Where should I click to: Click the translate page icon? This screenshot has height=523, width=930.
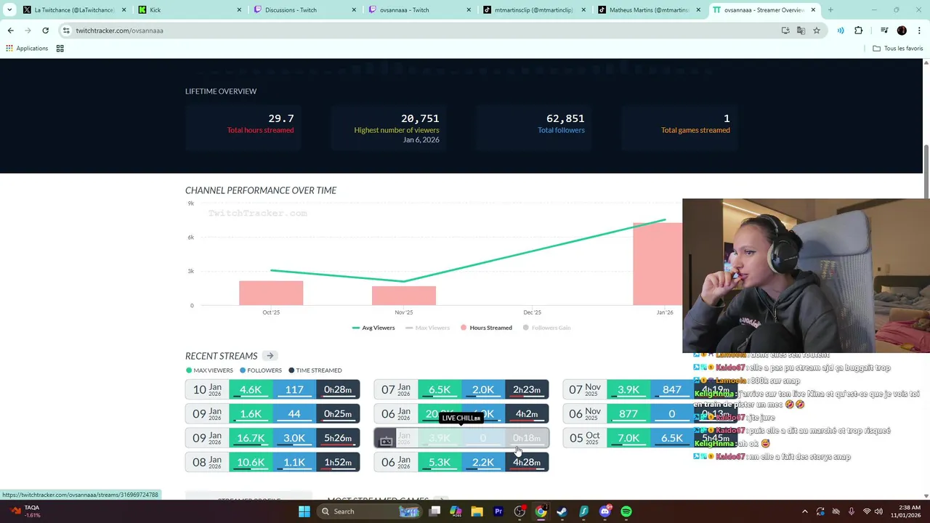coord(801,31)
